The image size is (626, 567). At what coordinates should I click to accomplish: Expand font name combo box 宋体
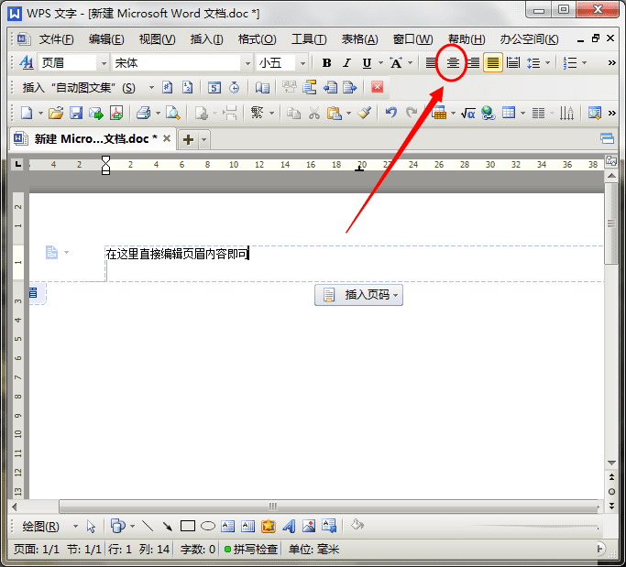pos(247,63)
